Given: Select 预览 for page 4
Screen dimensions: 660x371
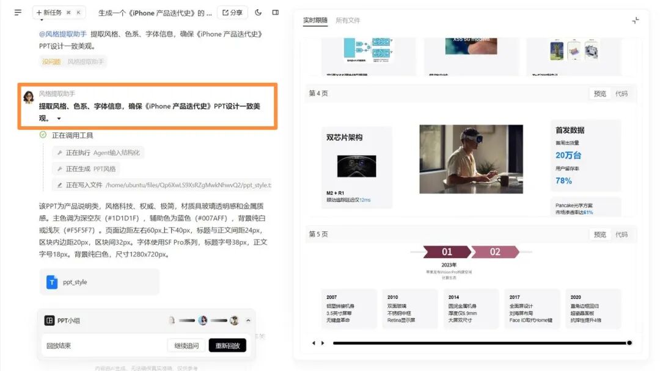Looking at the screenshot, I should 600,93.
